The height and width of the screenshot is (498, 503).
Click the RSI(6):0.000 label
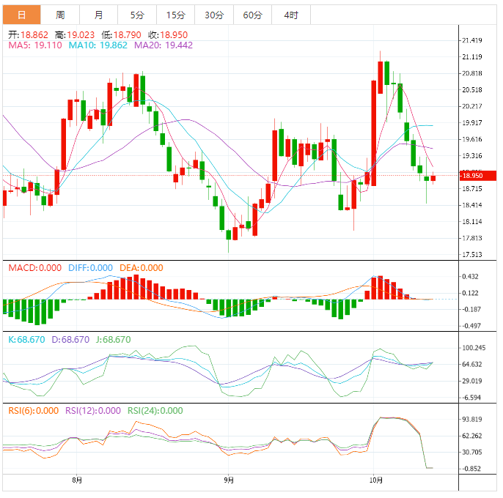tap(34, 411)
